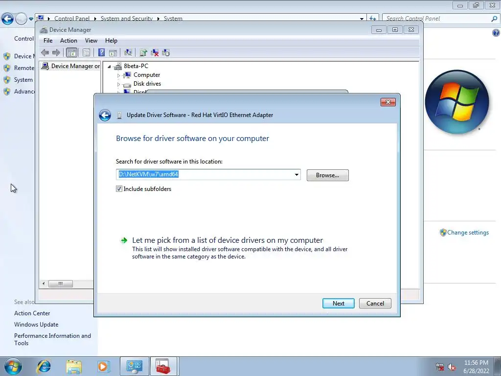This screenshot has height=376, width=501.
Task: Click the Uninstall device icon with red X
Action: click(155, 53)
